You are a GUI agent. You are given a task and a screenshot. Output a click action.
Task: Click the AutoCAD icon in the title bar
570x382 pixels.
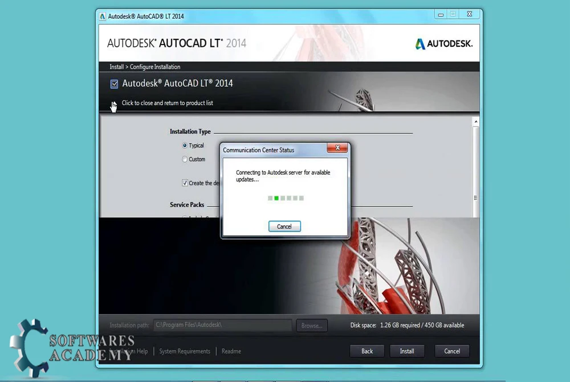pos(102,17)
